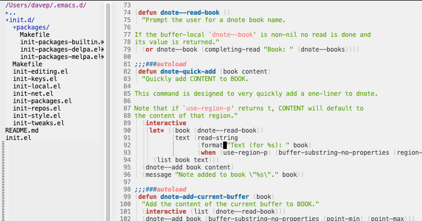Click line number 100 in the gutter
The width and height of the screenshot is (422, 221).
[125, 204]
